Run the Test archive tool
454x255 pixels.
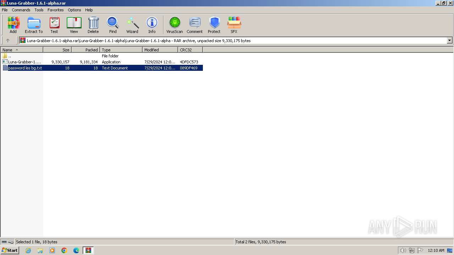[x=54, y=25]
